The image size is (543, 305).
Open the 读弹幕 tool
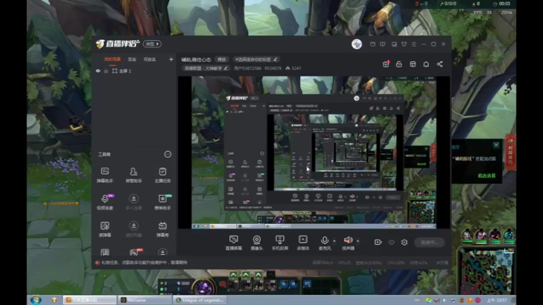click(x=105, y=229)
